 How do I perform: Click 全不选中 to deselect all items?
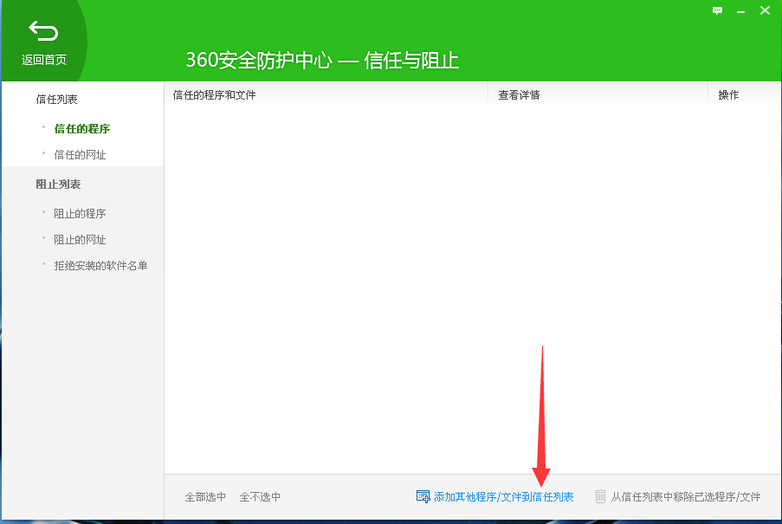[261, 496]
